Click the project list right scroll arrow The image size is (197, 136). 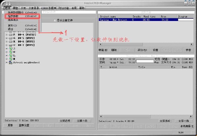191,44
